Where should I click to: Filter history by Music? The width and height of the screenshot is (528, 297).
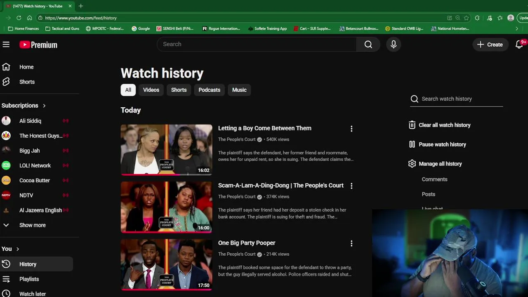tap(239, 90)
